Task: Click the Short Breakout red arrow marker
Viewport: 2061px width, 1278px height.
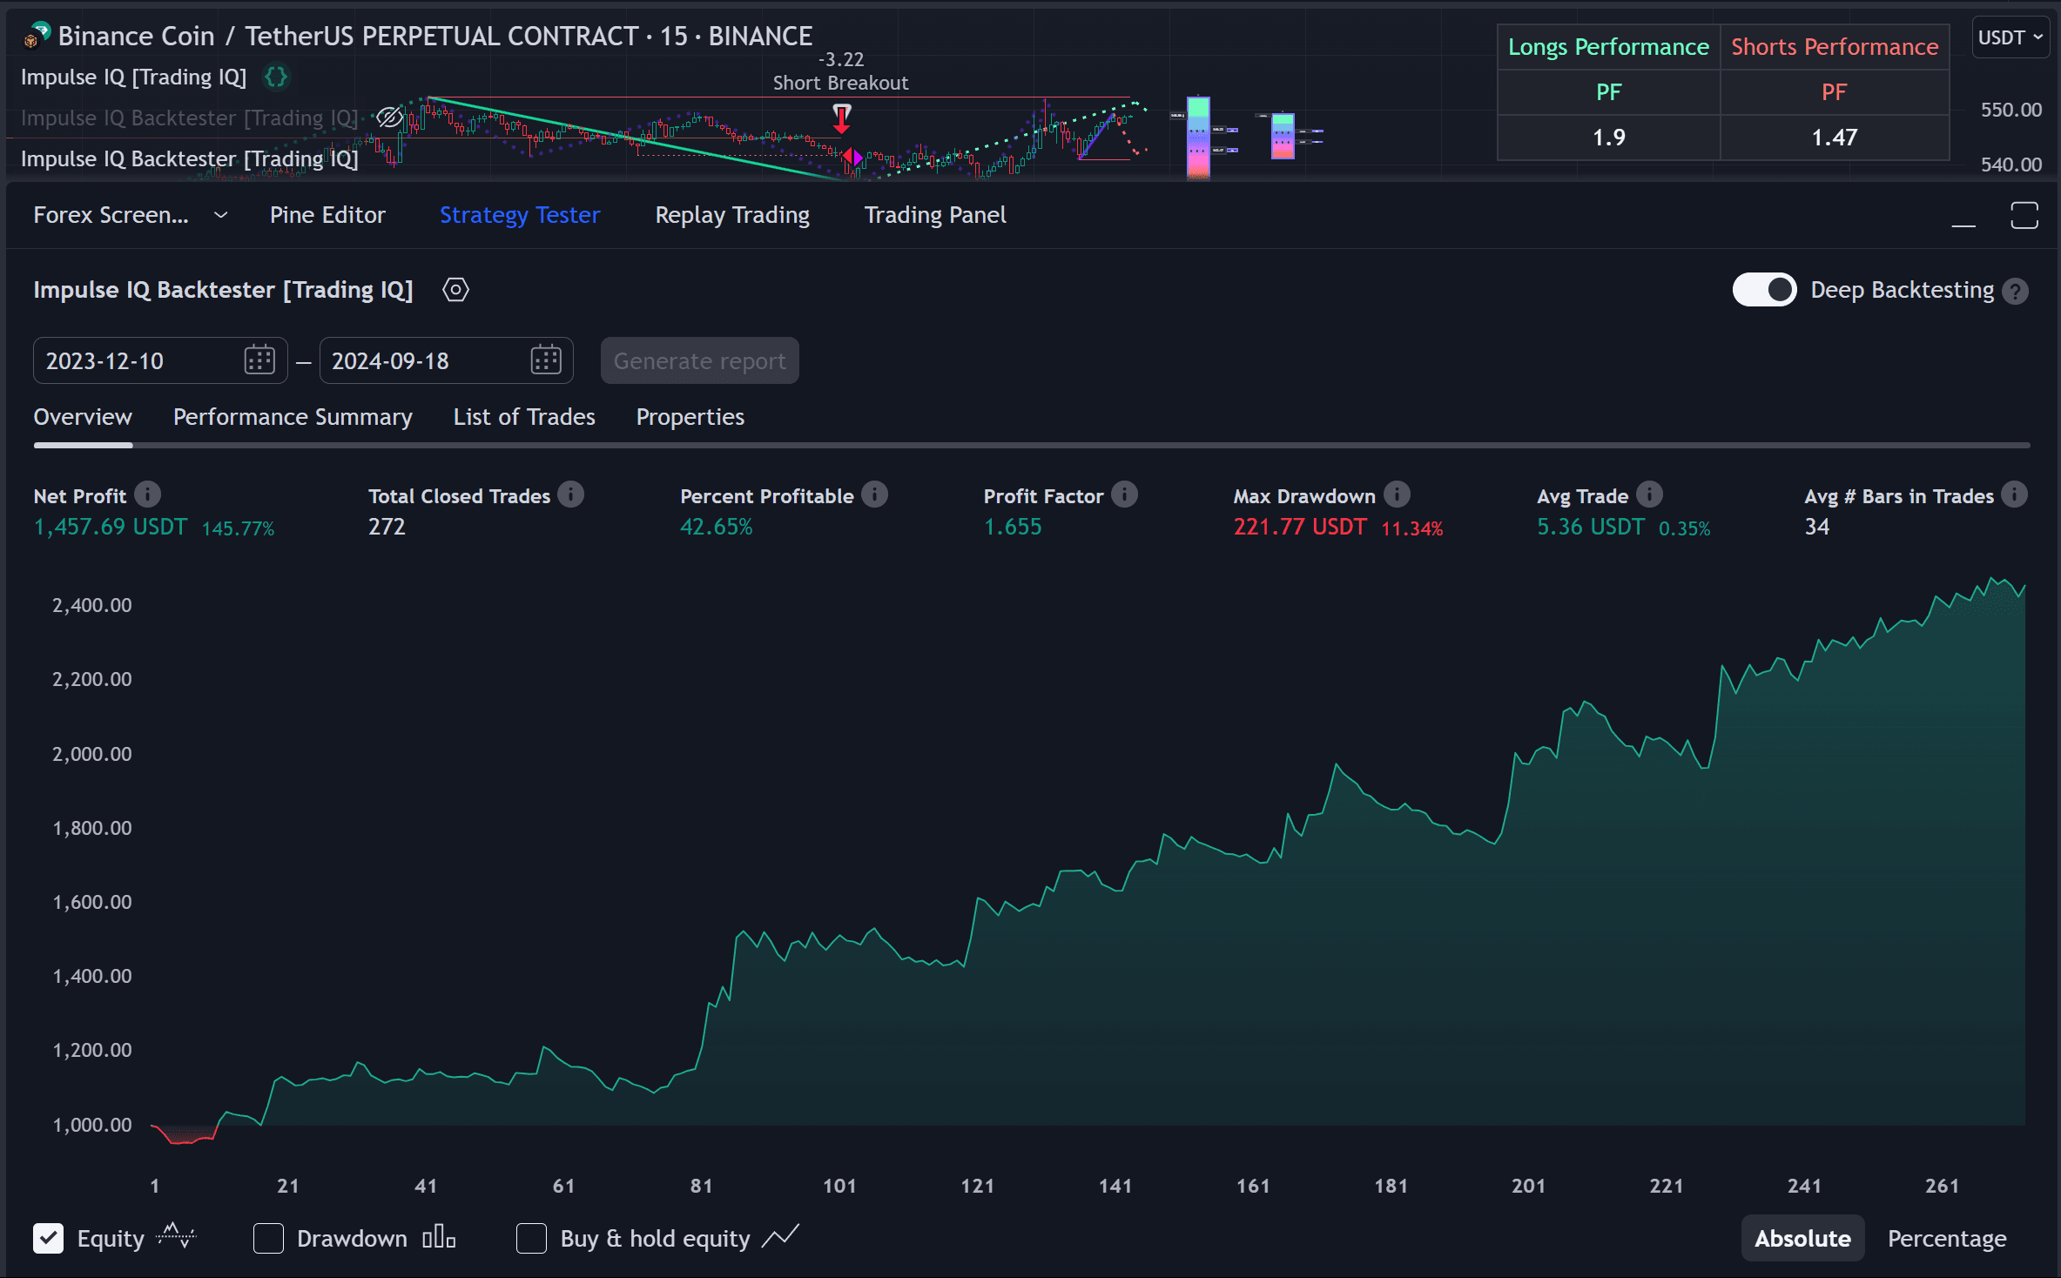Action: pos(841,118)
